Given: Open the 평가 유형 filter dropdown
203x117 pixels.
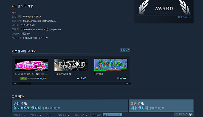Looking at the screenshot, I should [19, 115].
